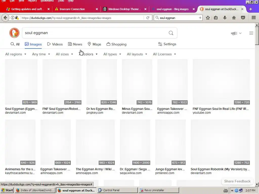Click the Windows Start button
Image resolution: width=259 pixels, height=194 pixels.
(7, 190)
